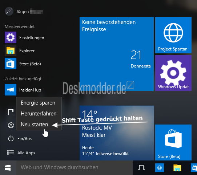Click the tablet-shaped icon above the gear

11,112
